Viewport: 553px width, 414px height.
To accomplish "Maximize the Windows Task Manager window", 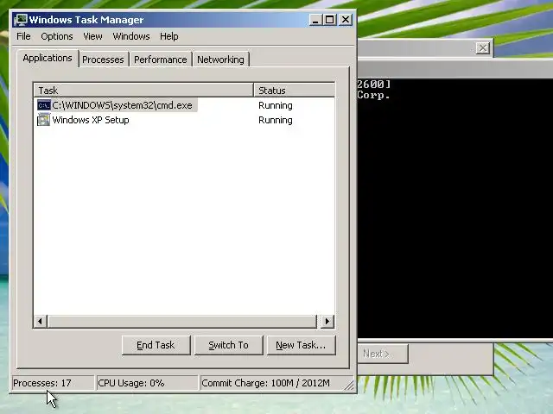I will point(330,20).
